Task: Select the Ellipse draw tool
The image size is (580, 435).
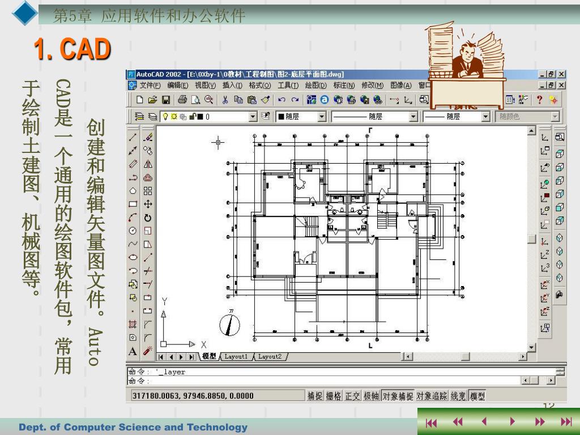Action: (x=133, y=258)
